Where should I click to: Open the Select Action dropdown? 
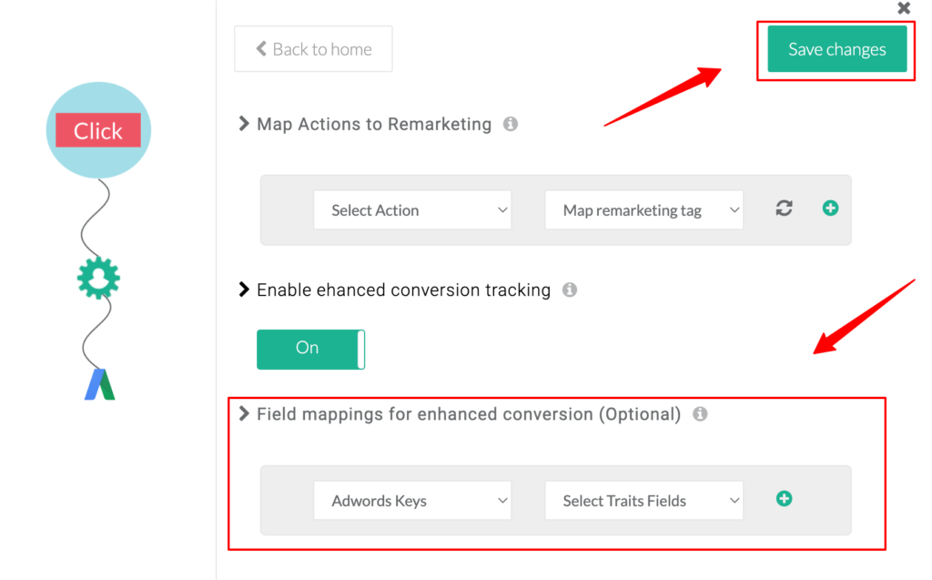[412, 209]
